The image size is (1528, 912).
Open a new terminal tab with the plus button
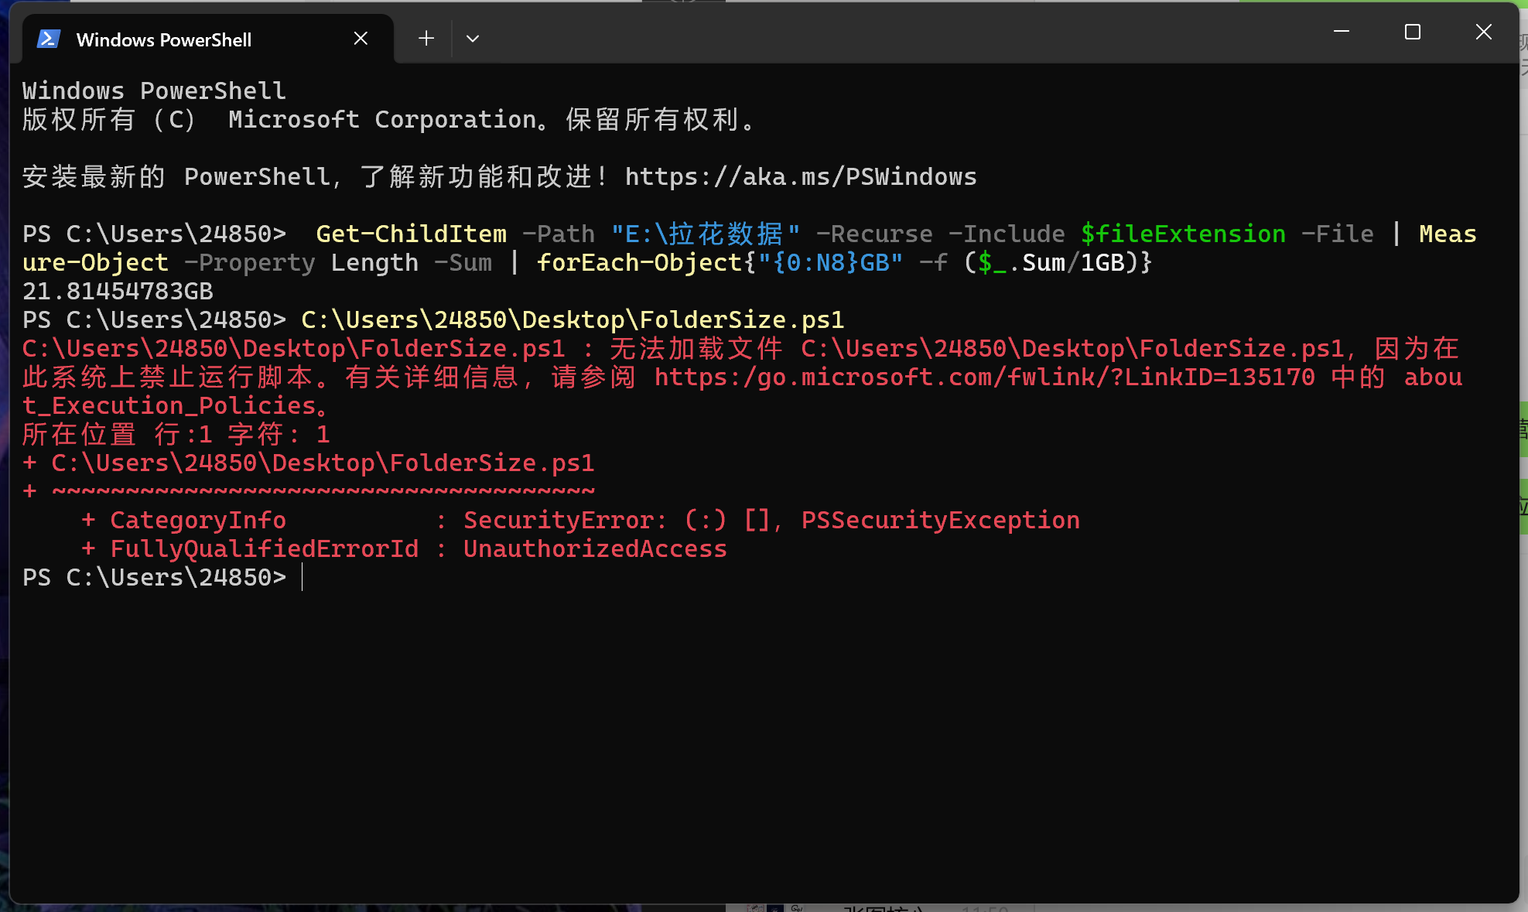pyautogui.click(x=425, y=38)
